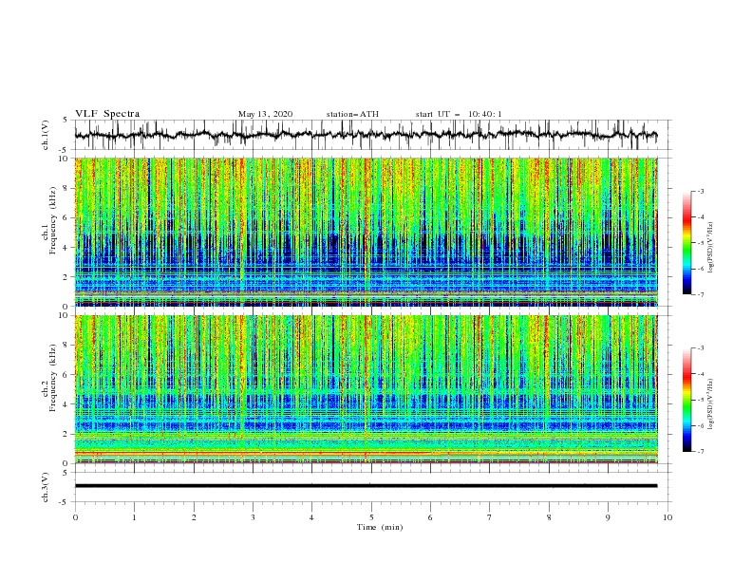Click the ch.2 log(PSD)(V²/Hz) colorbar label

point(711,404)
